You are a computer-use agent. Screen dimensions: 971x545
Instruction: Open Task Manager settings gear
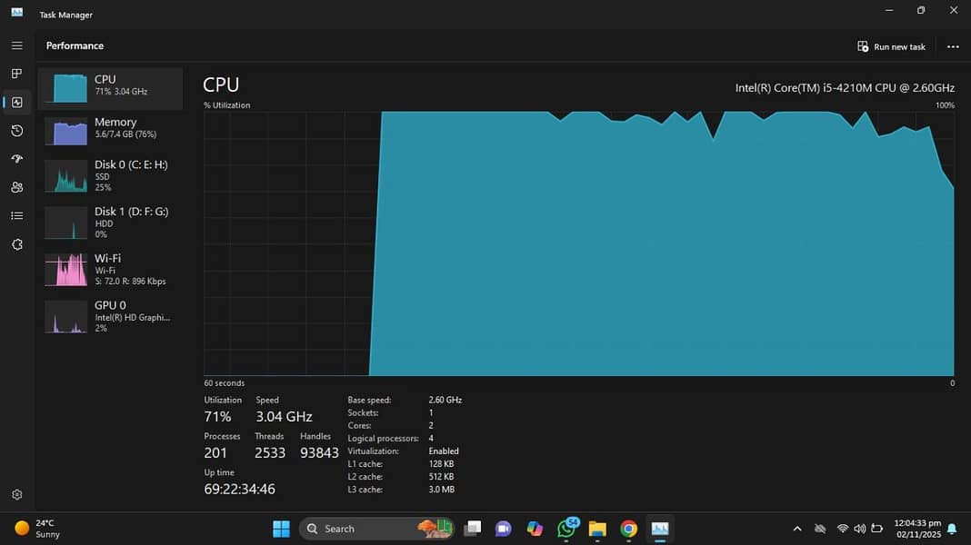[x=16, y=495]
